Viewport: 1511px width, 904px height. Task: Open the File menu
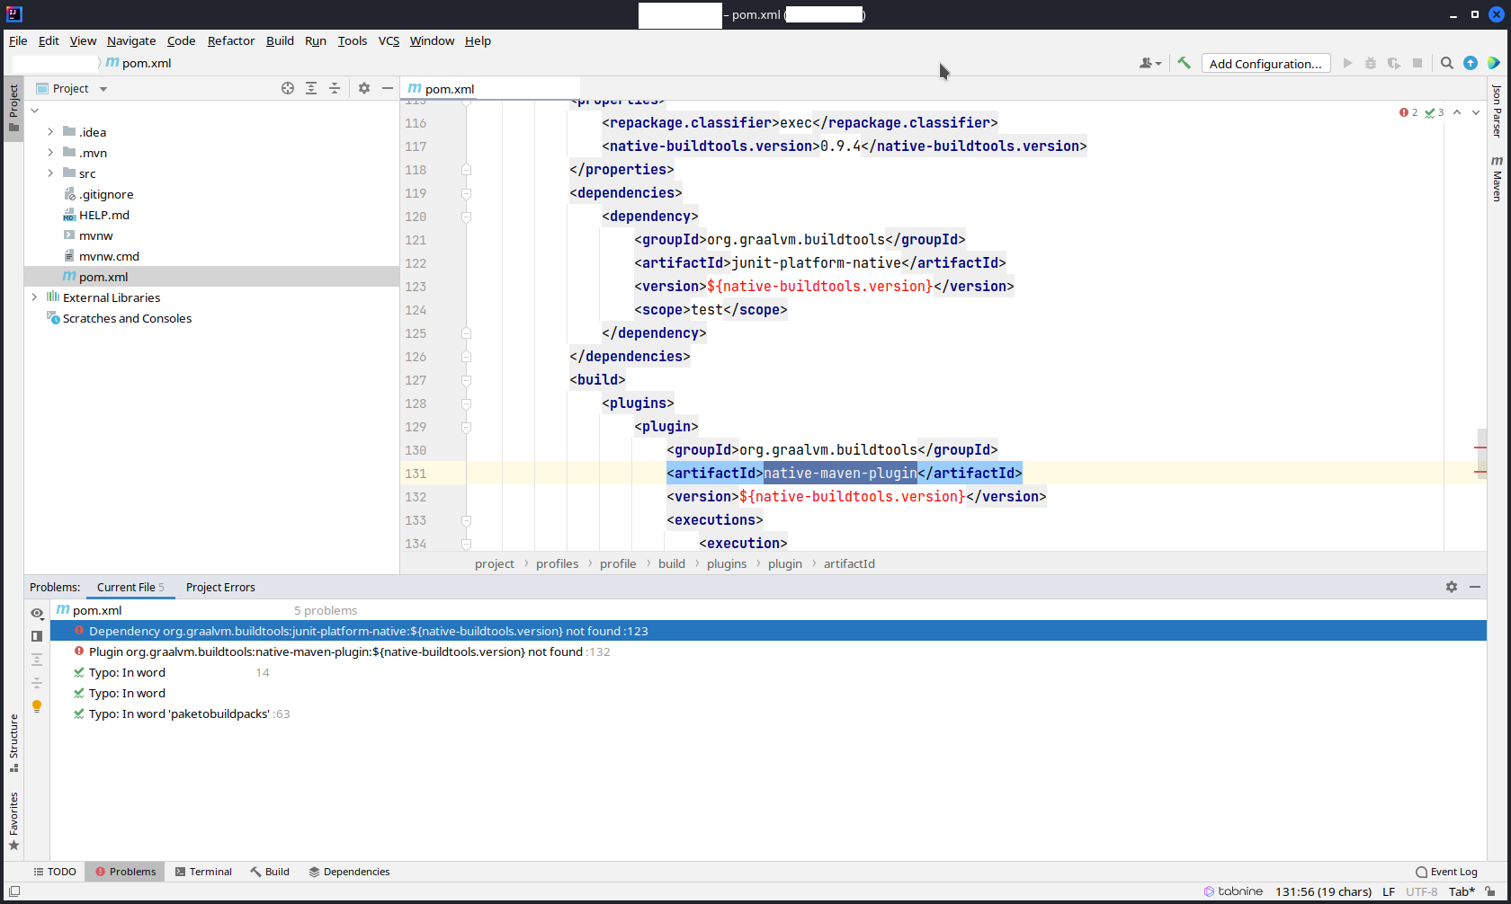[x=18, y=40]
